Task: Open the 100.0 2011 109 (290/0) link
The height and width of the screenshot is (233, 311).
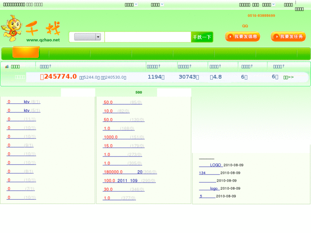Action: click(x=129, y=181)
